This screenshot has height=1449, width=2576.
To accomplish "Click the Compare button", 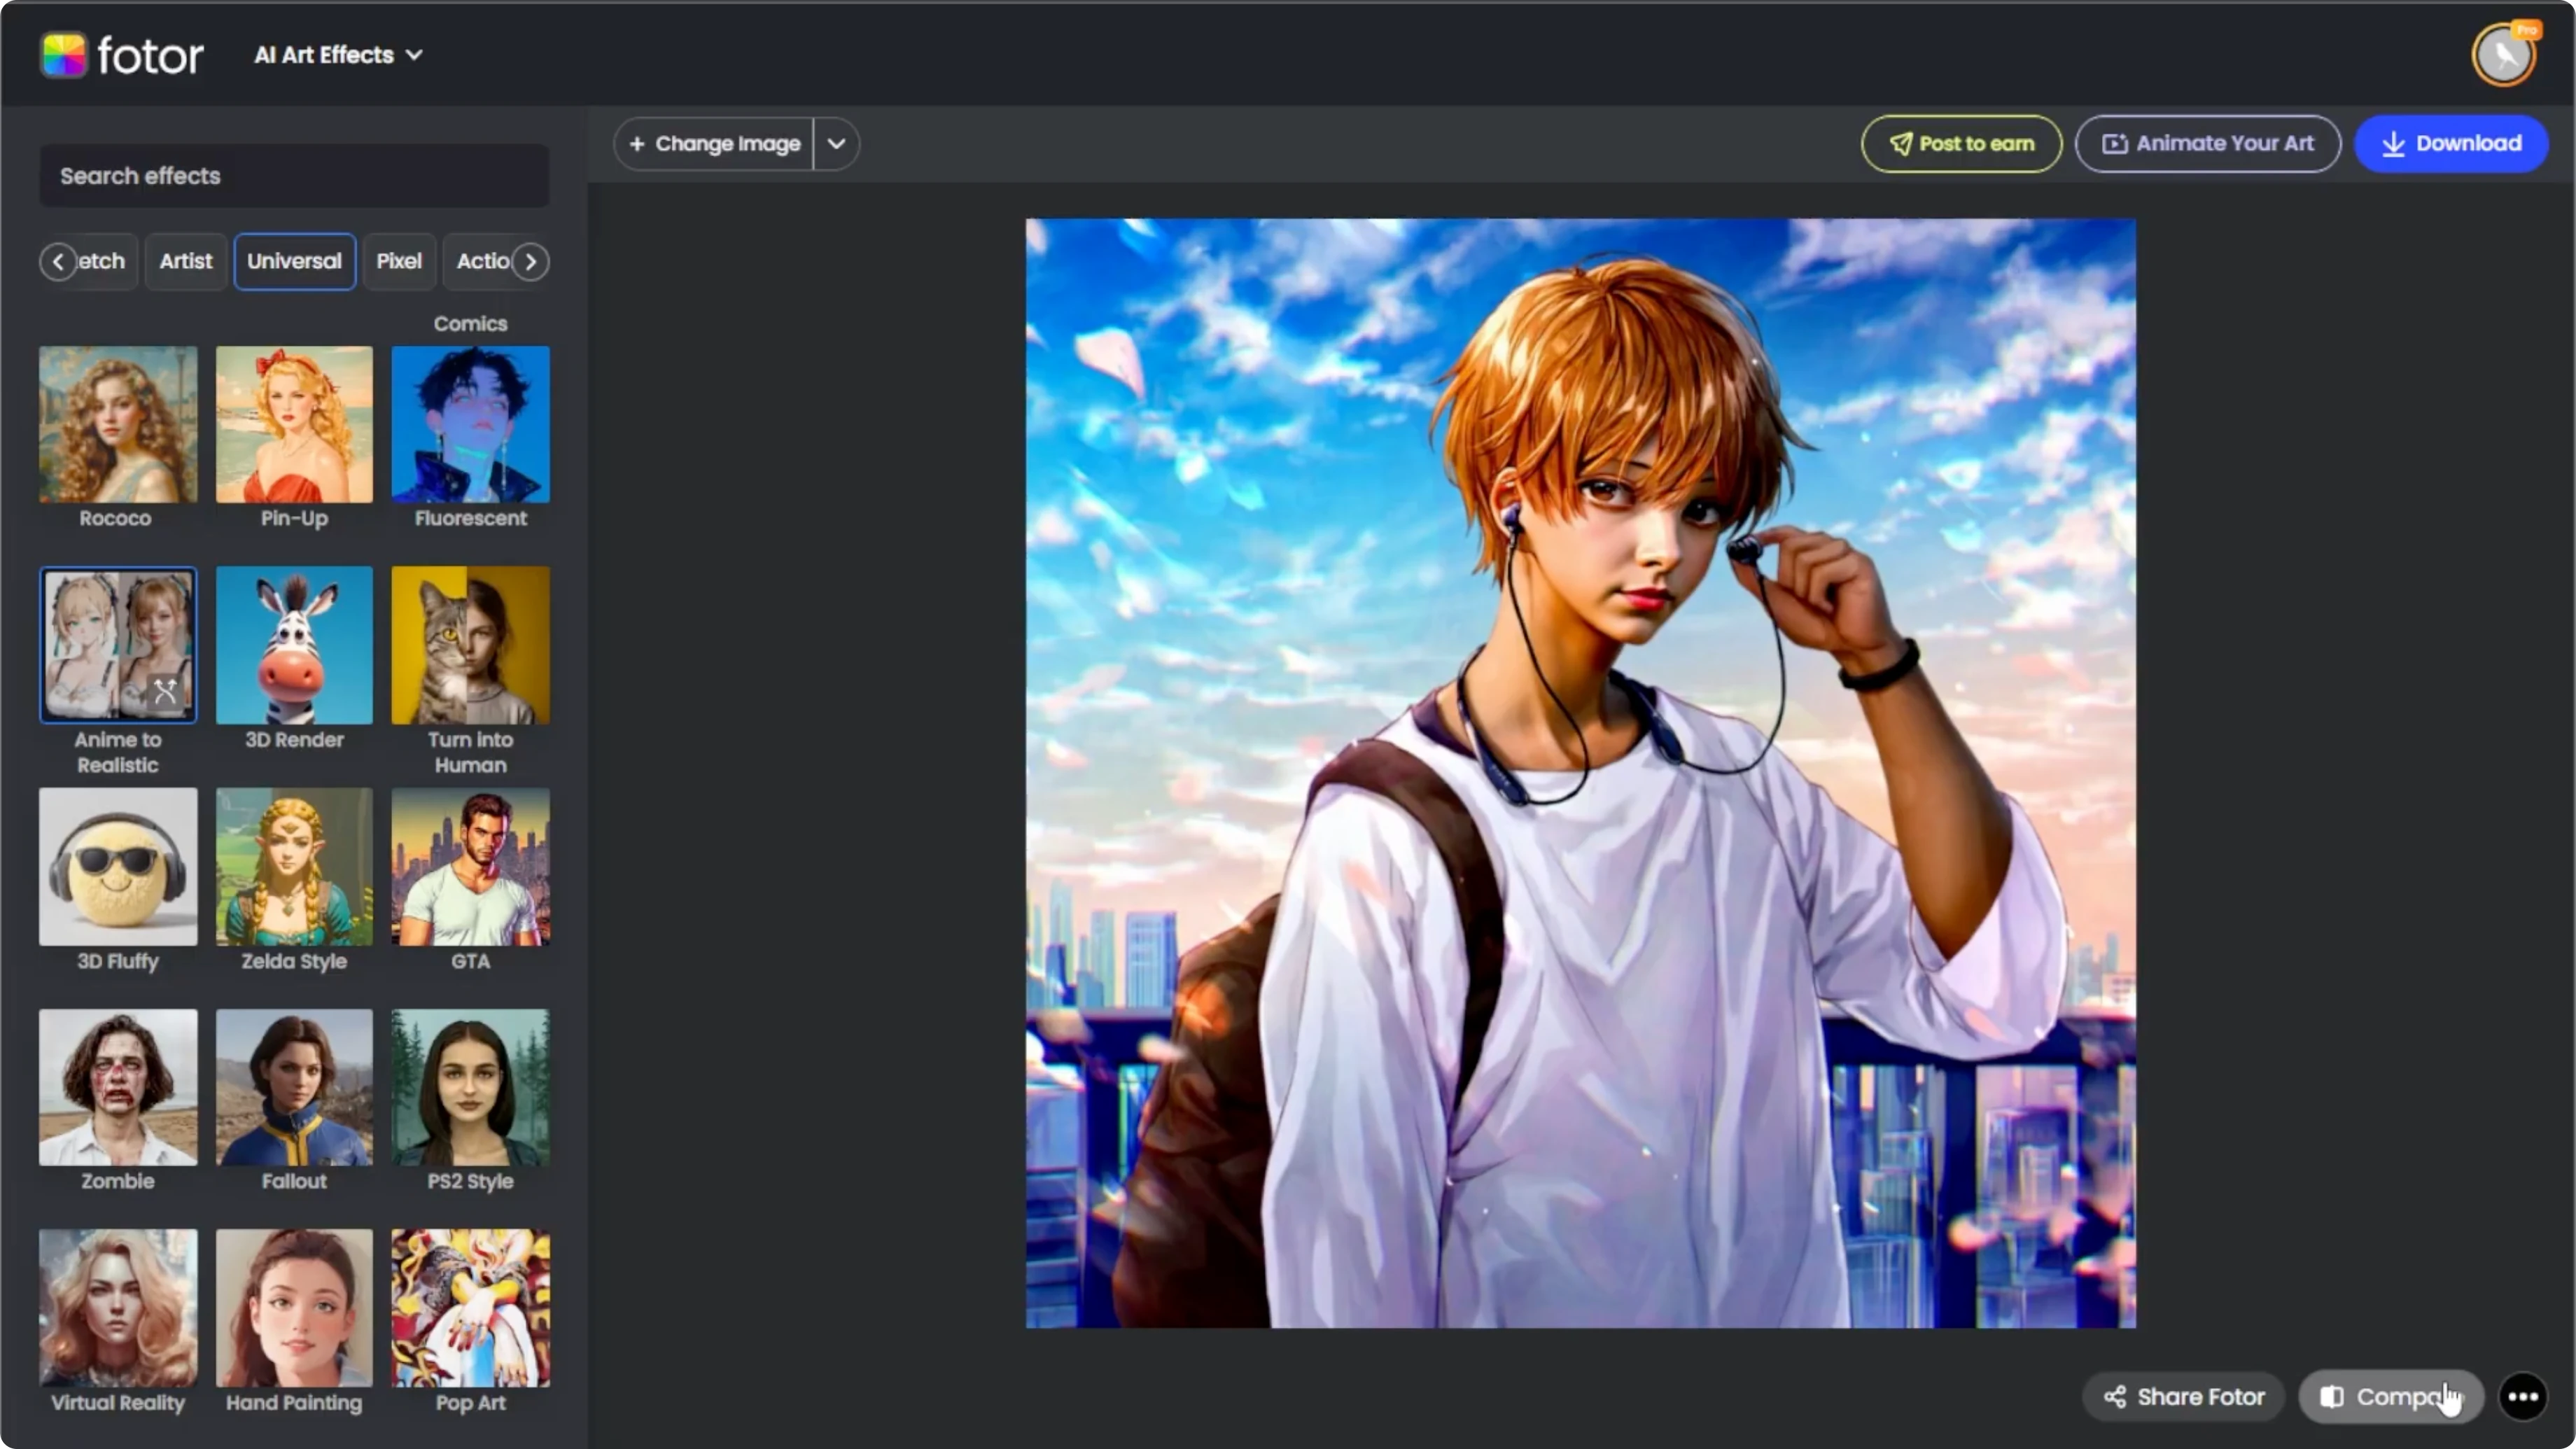I will click(2391, 1397).
